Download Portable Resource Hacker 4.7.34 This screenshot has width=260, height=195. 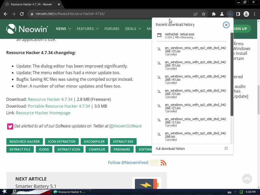59,106
